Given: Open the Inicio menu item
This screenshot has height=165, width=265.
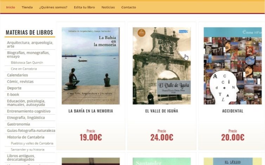Looking at the screenshot, I should [x=11, y=7].
